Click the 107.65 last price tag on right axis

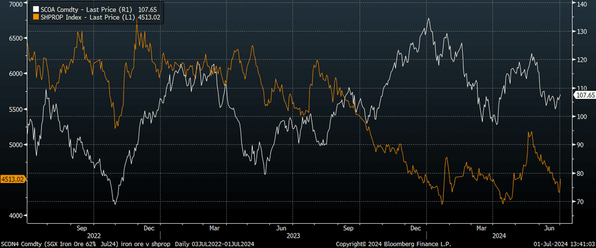coord(584,95)
